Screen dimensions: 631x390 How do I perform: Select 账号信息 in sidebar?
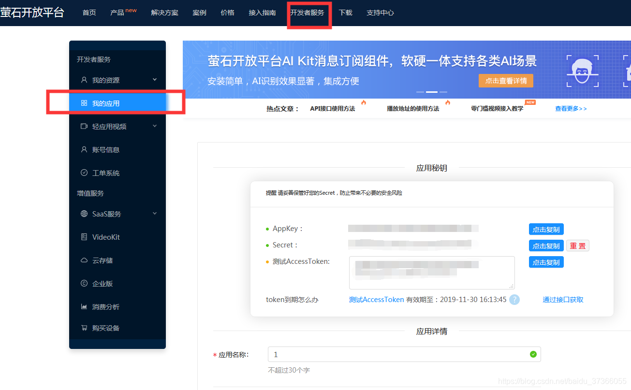[x=117, y=149]
